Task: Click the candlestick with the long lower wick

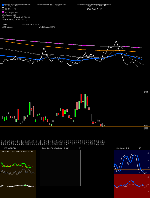Action: coord(20,127)
